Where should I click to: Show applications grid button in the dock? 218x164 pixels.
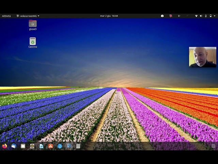213,146
